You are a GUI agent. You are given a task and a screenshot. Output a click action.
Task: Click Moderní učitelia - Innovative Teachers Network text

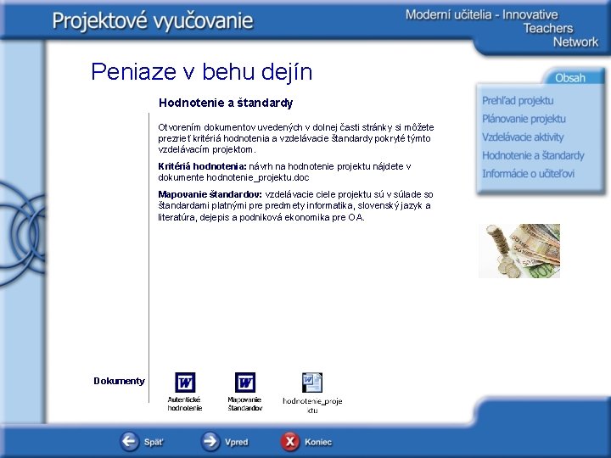coord(502,28)
